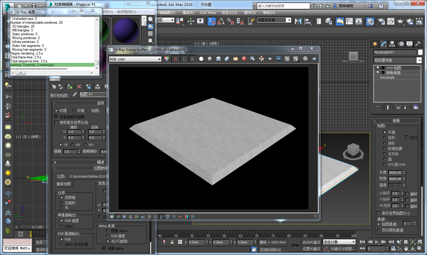This screenshot has width=427, height=255.
Task: Open the Hierarchy panel tab icon
Action: point(392,44)
